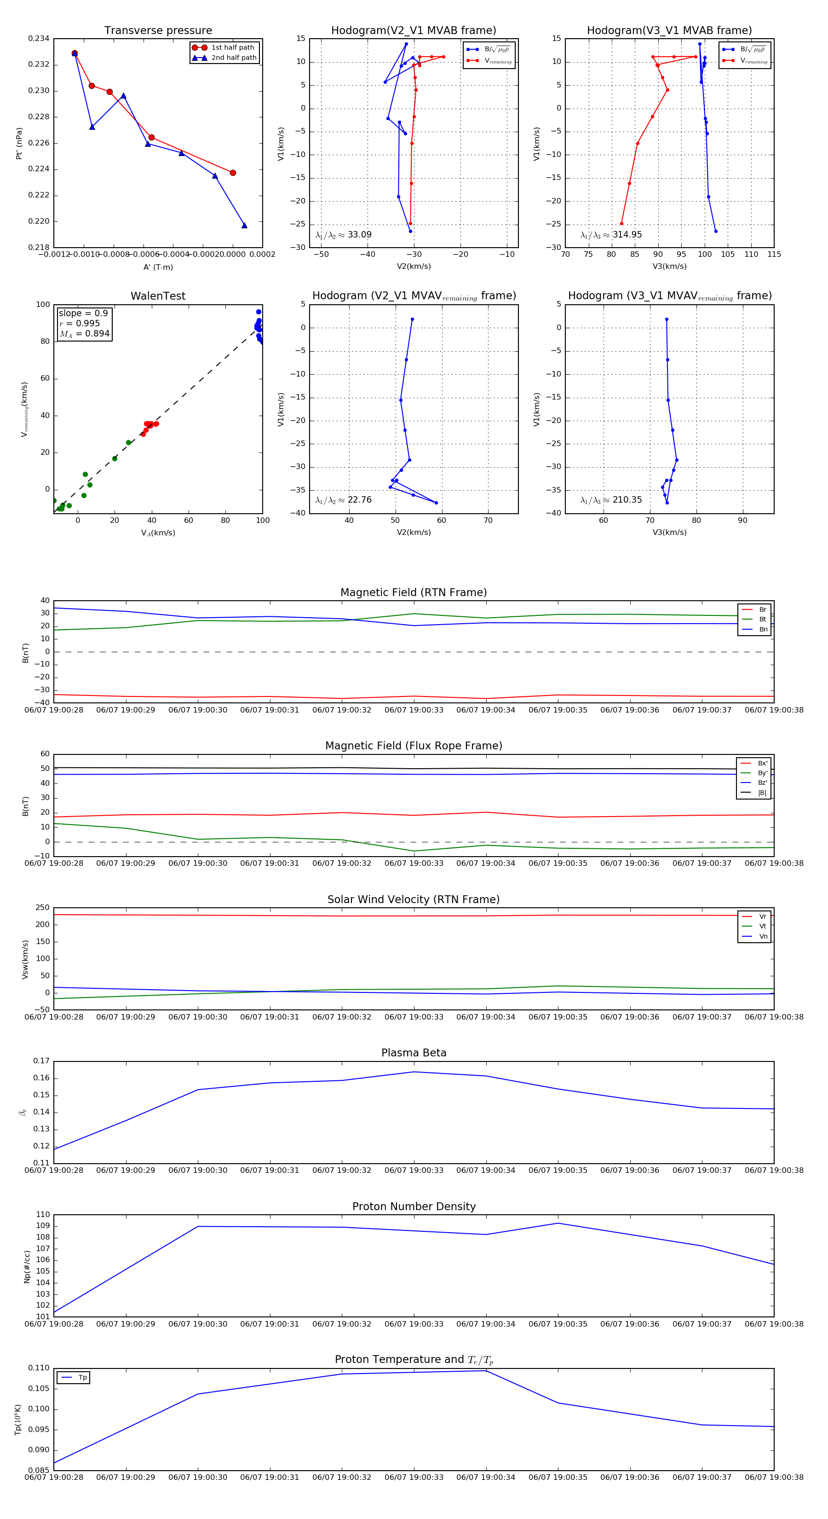Click the 'Vn' legend entry
Image resolution: width=828 pixels, height=1519 pixels.
(x=754, y=936)
